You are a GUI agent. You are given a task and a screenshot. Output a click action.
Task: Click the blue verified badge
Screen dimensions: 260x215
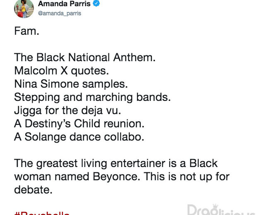[96, 3]
